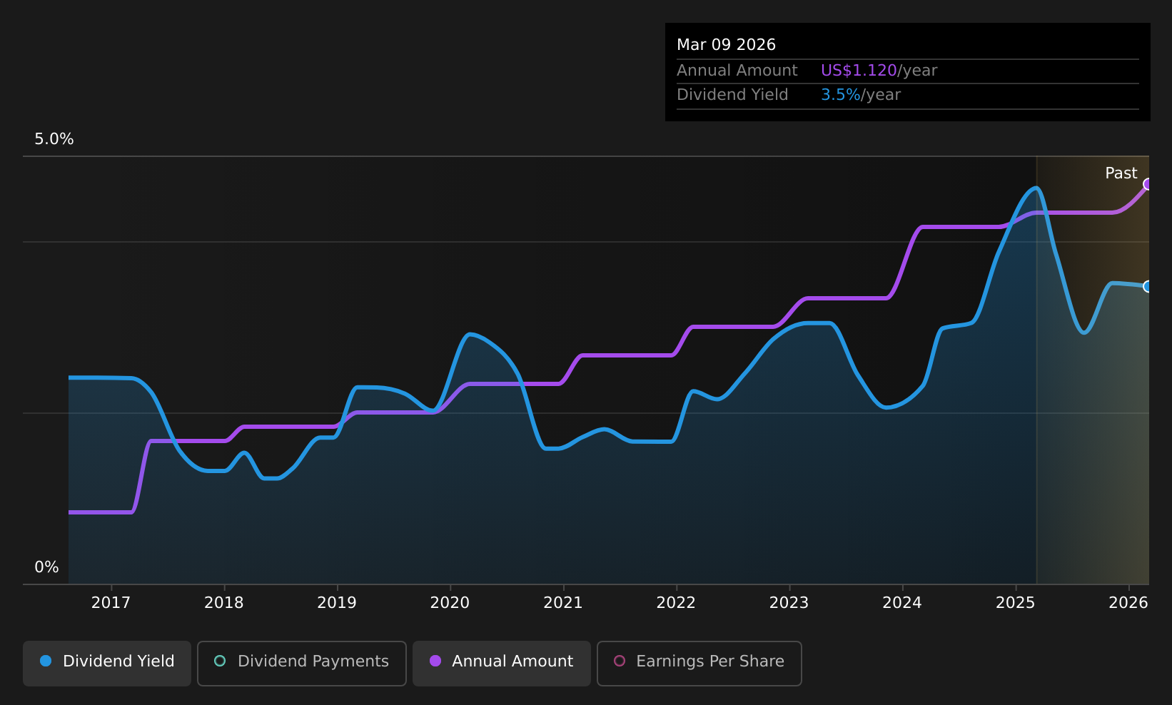Click the 2021 x-axis label
The image size is (1172, 705).
click(x=563, y=603)
